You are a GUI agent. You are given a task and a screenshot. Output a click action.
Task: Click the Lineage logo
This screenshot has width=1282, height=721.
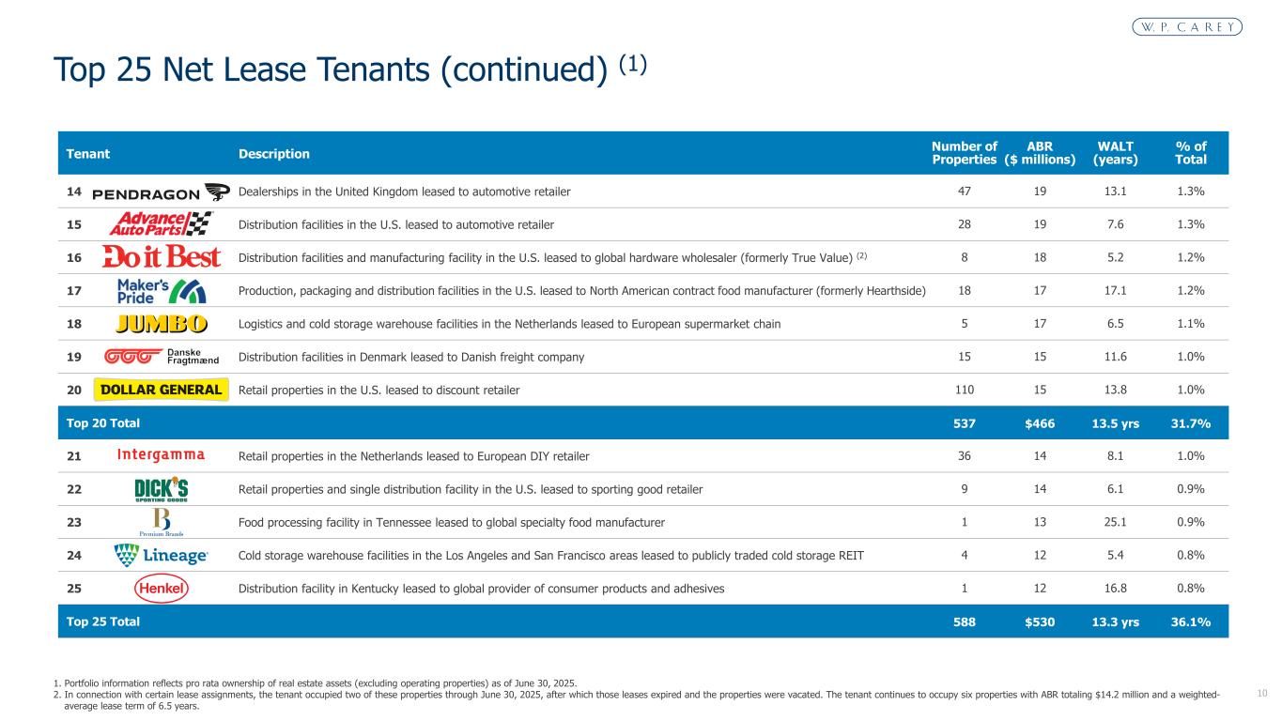click(x=161, y=555)
